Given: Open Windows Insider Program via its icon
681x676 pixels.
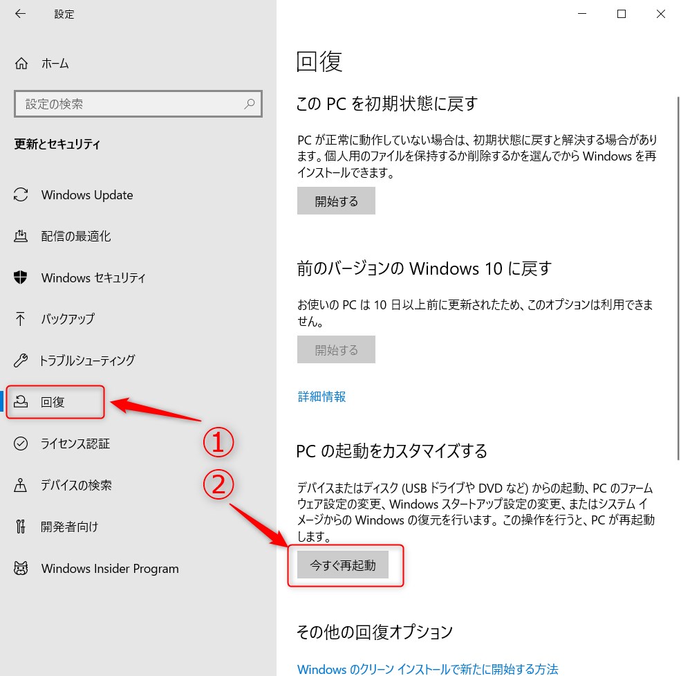Looking at the screenshot, I should [21, 569].
